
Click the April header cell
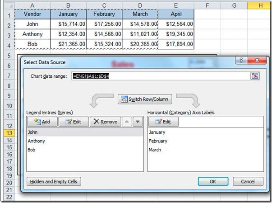tap(176, 14)
